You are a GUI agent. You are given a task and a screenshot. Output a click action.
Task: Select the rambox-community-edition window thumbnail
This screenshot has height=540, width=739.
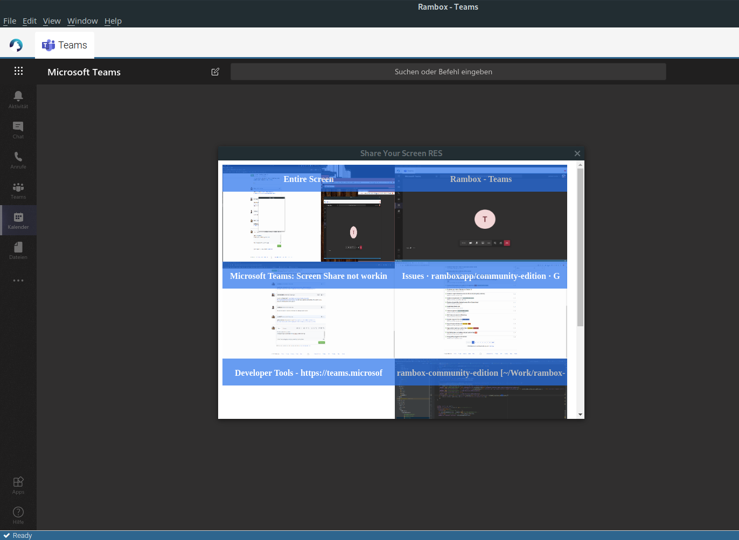481,389
